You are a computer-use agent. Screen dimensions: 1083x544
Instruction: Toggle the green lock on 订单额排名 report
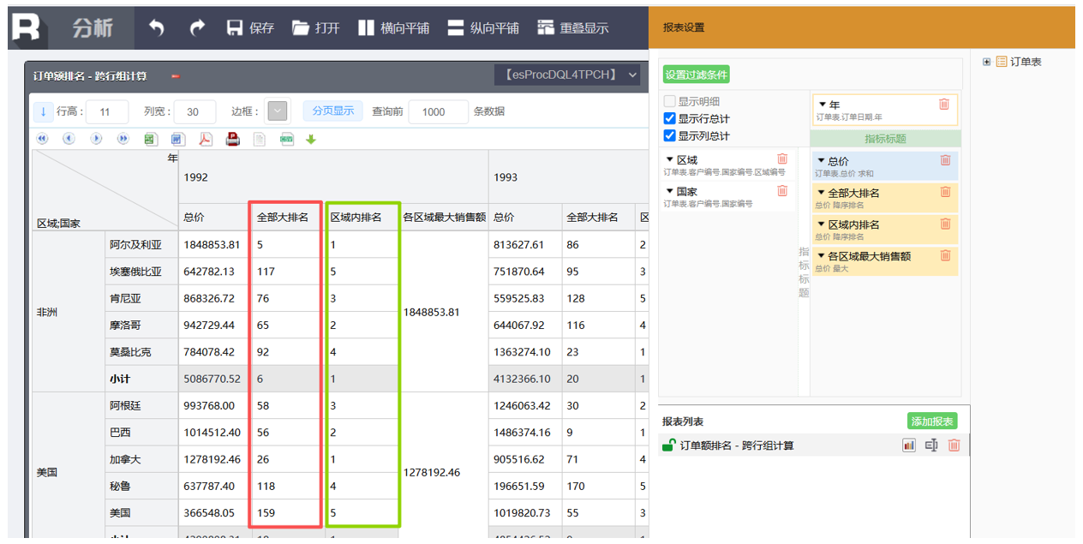point(668,445)
